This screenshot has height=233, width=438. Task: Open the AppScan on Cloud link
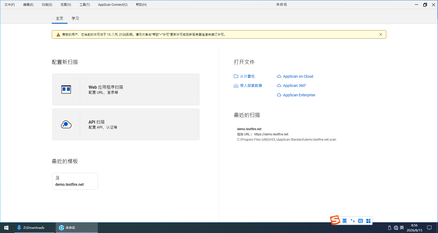click(298, 76)
